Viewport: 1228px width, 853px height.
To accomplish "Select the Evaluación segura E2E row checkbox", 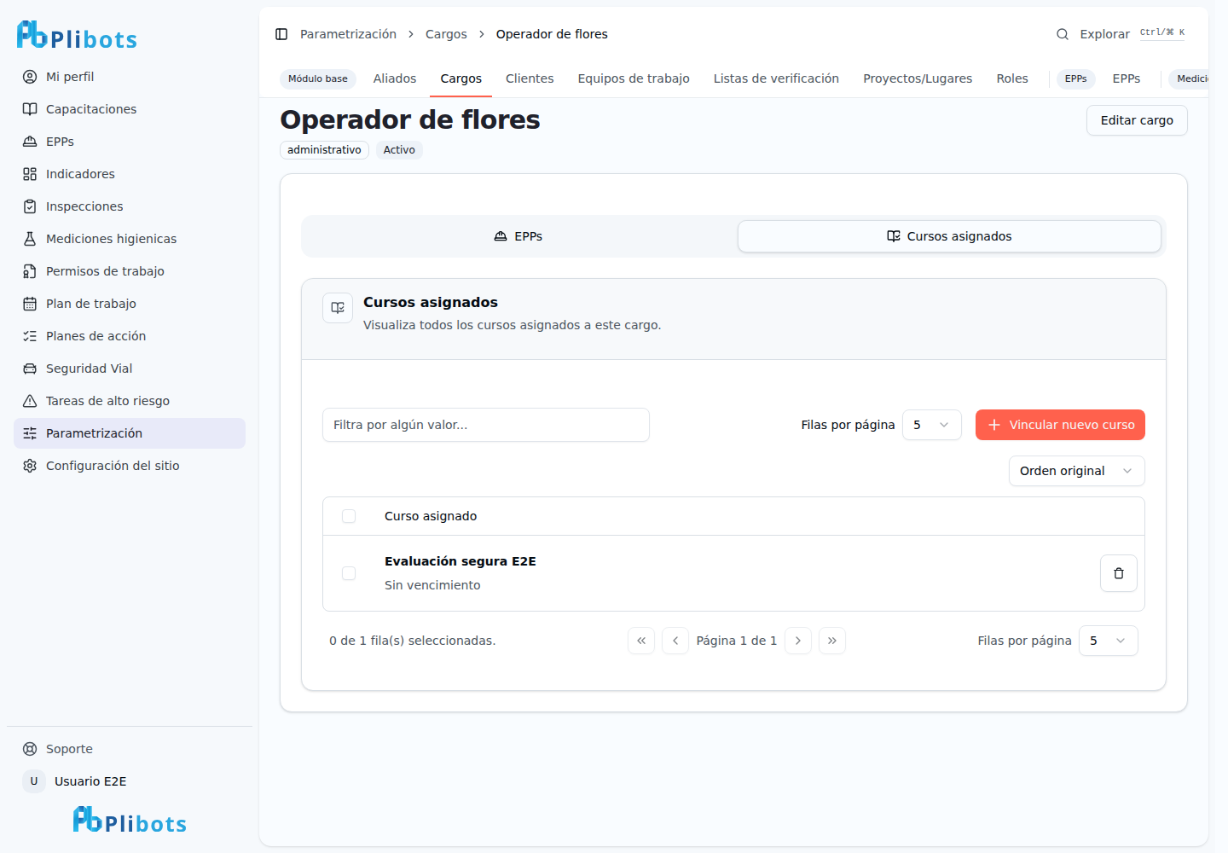I will pyautogui.click(x=349, y=573).
